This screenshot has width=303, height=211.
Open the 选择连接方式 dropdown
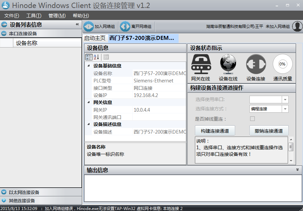click(x=285, y=109)
